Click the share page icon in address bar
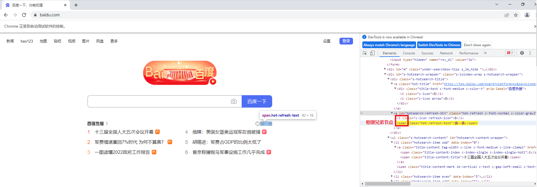This screenshot has width=537, height=187. [507, 15]
